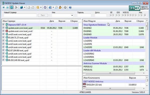This screenshot has width=150, height=95.
Task: Click the server icon beside um10.eset.com/eset_upd/
Action: click(x=6, y=34)
